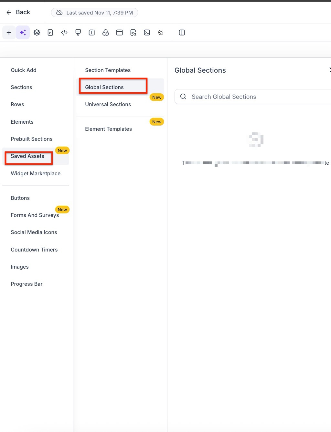Click the Global Sections panel heading
331x432 pixels.
[200, 70]
